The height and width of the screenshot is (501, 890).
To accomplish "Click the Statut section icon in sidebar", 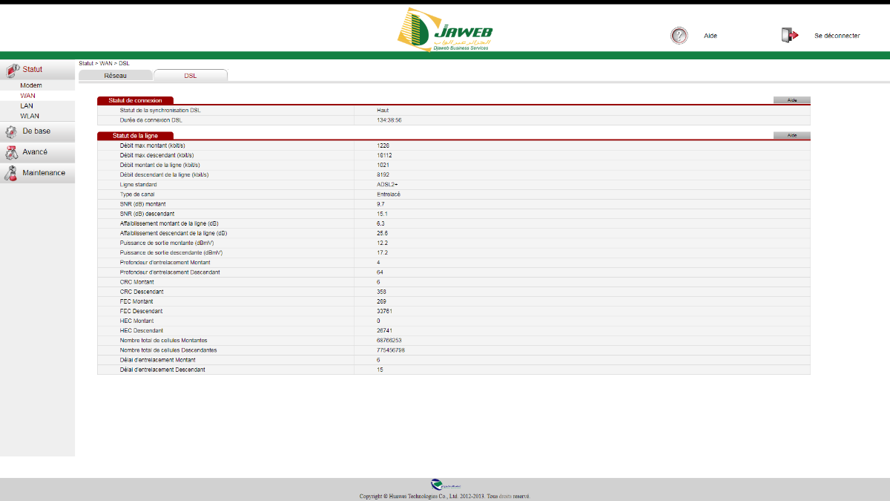I will pyautogui.click(x=12, y=70).
